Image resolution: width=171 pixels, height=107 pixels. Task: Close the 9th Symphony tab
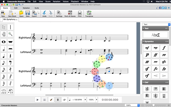(x=17, y=20)
